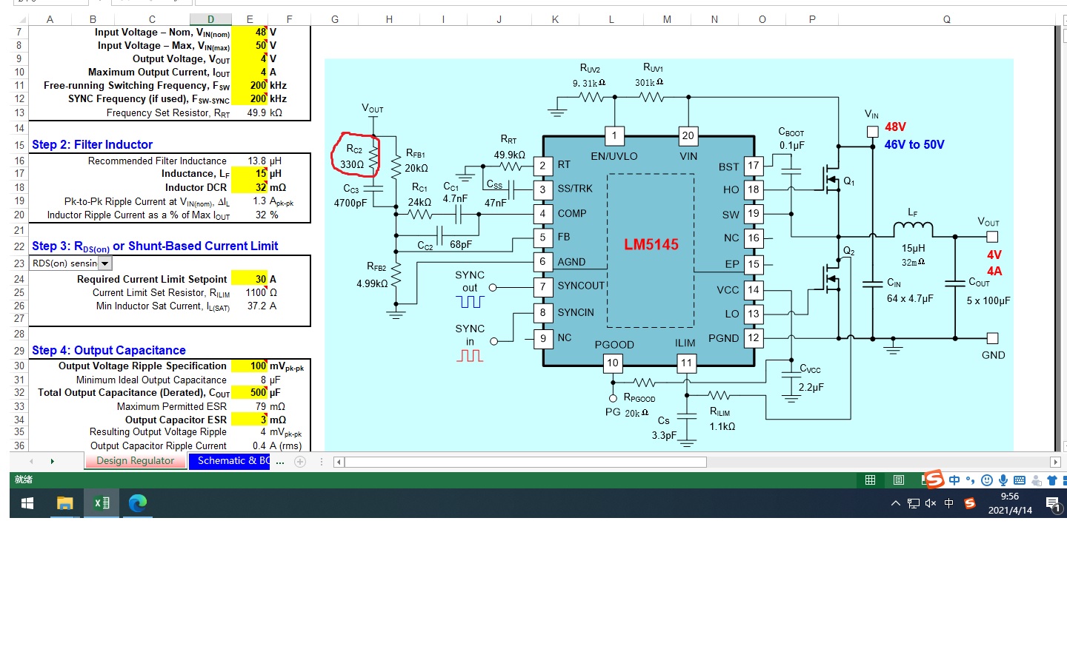Click the Current Limit Set Resistor value 1100
The image size is (1067, 666).
pos(256,293)
